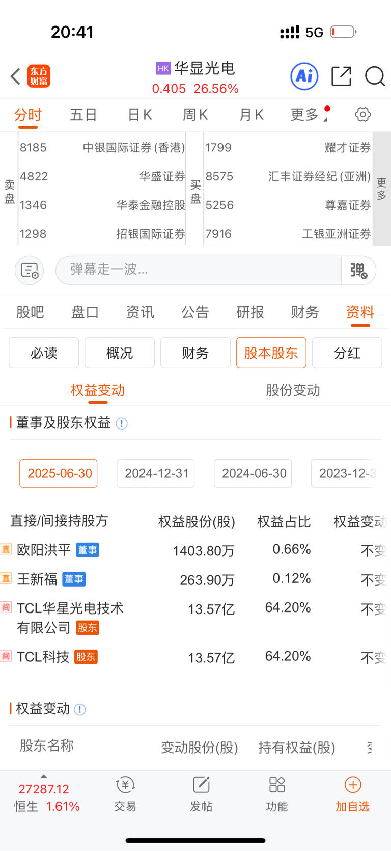
Task: Open the search magnifier icon
Action: [x=375, y=76]
